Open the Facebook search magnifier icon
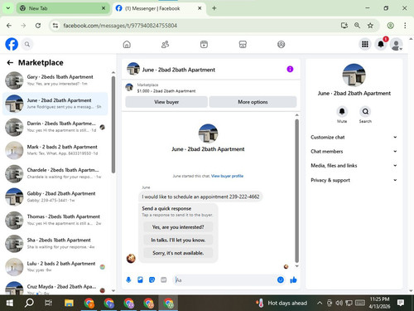The width and height of the screenshot is (414, 311). pos(27,44)
